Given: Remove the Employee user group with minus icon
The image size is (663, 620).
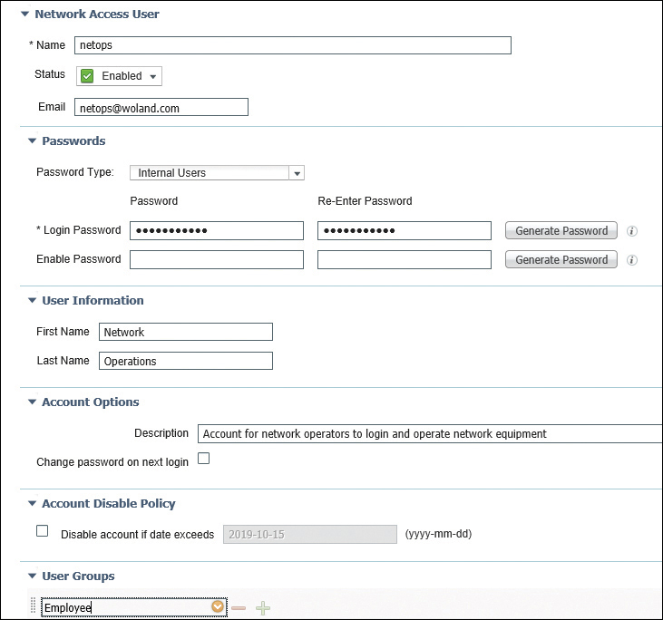Looking at the screenshot, I should pos(239,608).
